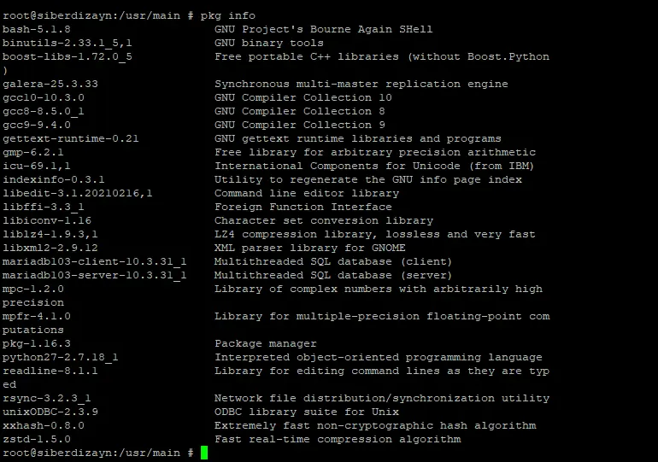
Task: Click the python27-2.7.18_1 package name
Action: [61, 357]
